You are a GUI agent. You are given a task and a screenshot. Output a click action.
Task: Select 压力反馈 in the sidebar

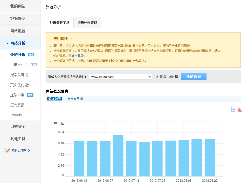[17, 105]
